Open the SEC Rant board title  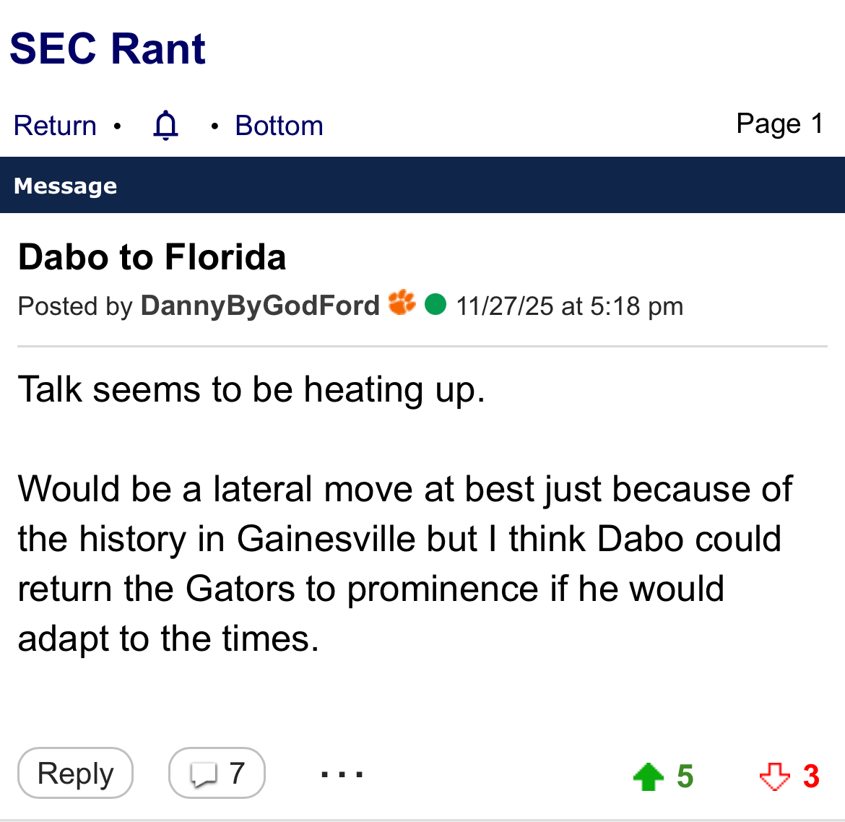point(108,49)
